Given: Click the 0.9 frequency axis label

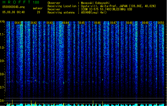Looking at the screenshot, I should tap(2, 61).
